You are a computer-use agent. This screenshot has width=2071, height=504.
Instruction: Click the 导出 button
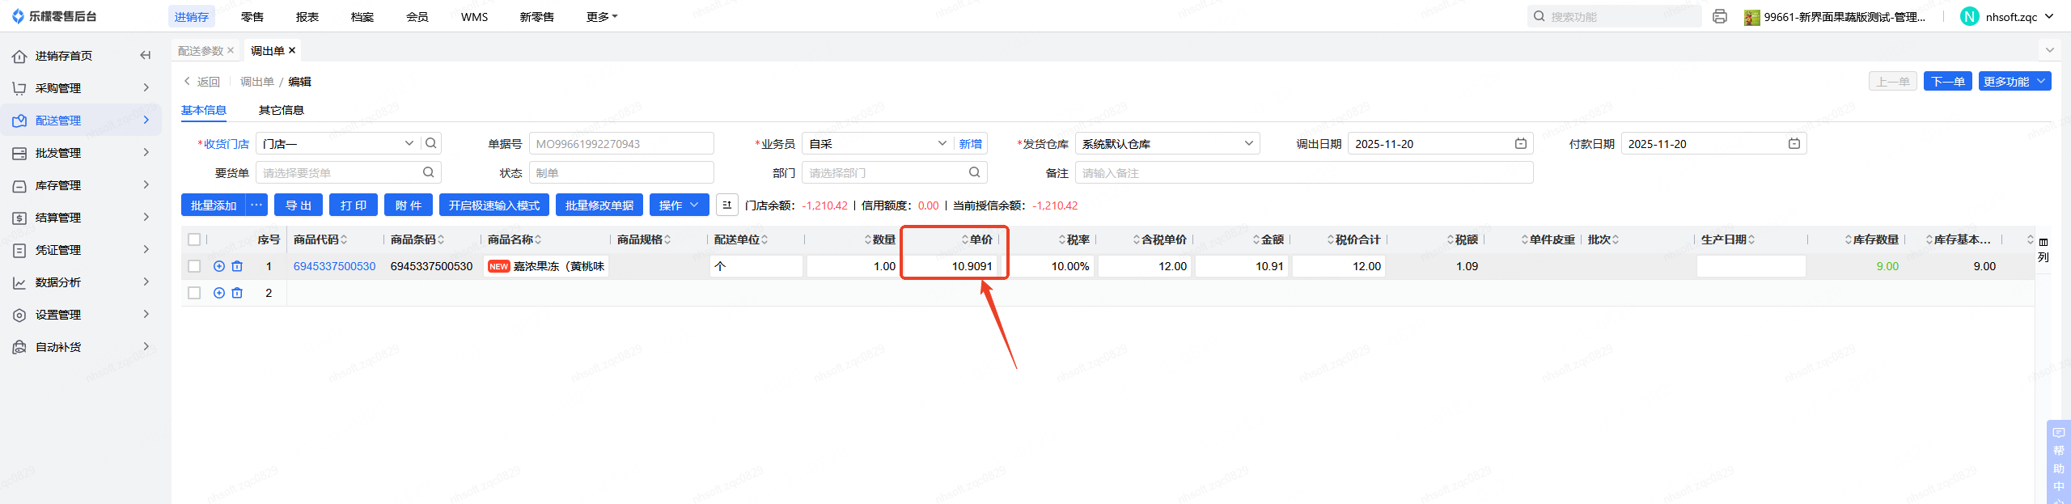pyautogui.click(x=299, y=205)
